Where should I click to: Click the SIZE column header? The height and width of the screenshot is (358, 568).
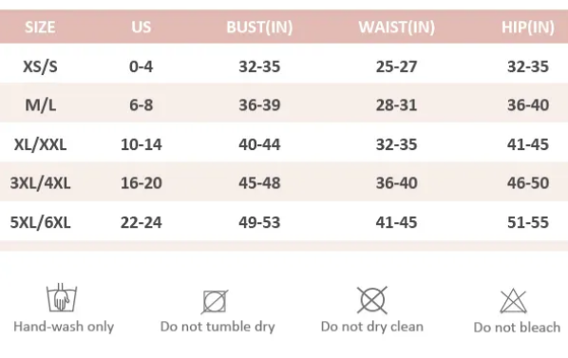(x=40, y=28)
